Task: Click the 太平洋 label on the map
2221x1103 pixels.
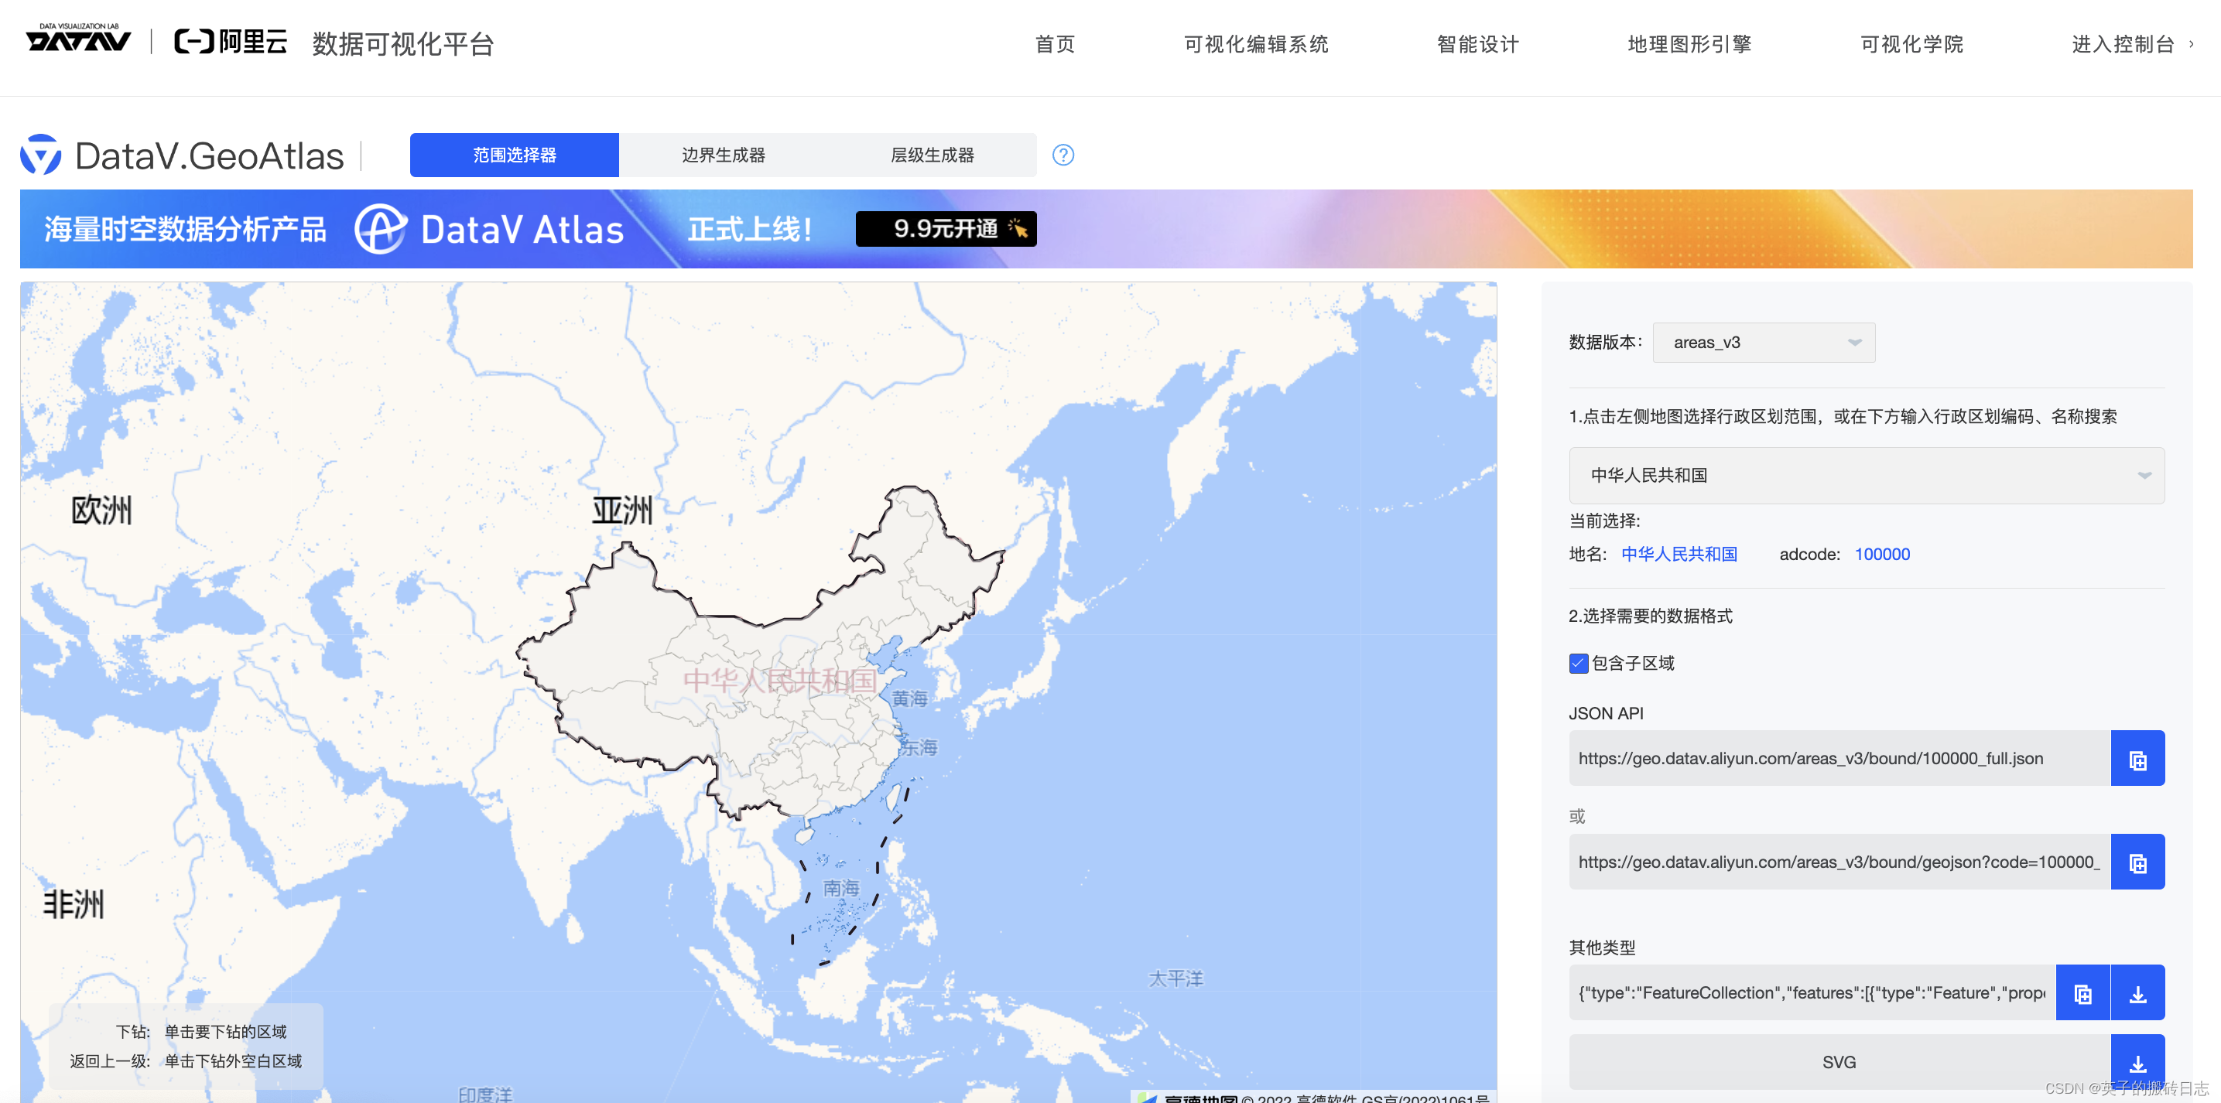Action: click(x=1176, y=979)
